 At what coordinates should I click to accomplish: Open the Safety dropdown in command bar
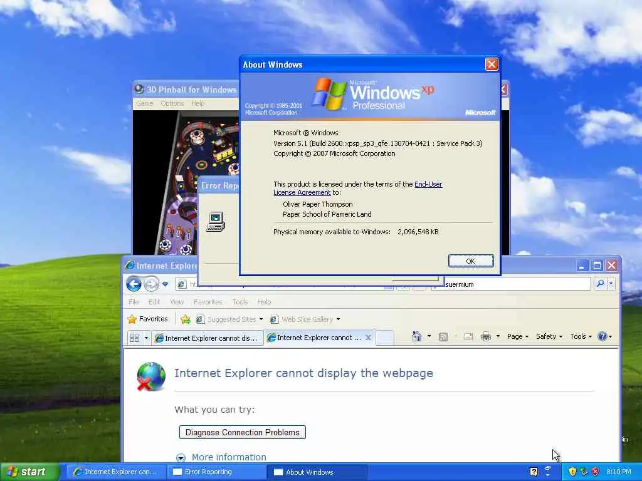[549, 336]
